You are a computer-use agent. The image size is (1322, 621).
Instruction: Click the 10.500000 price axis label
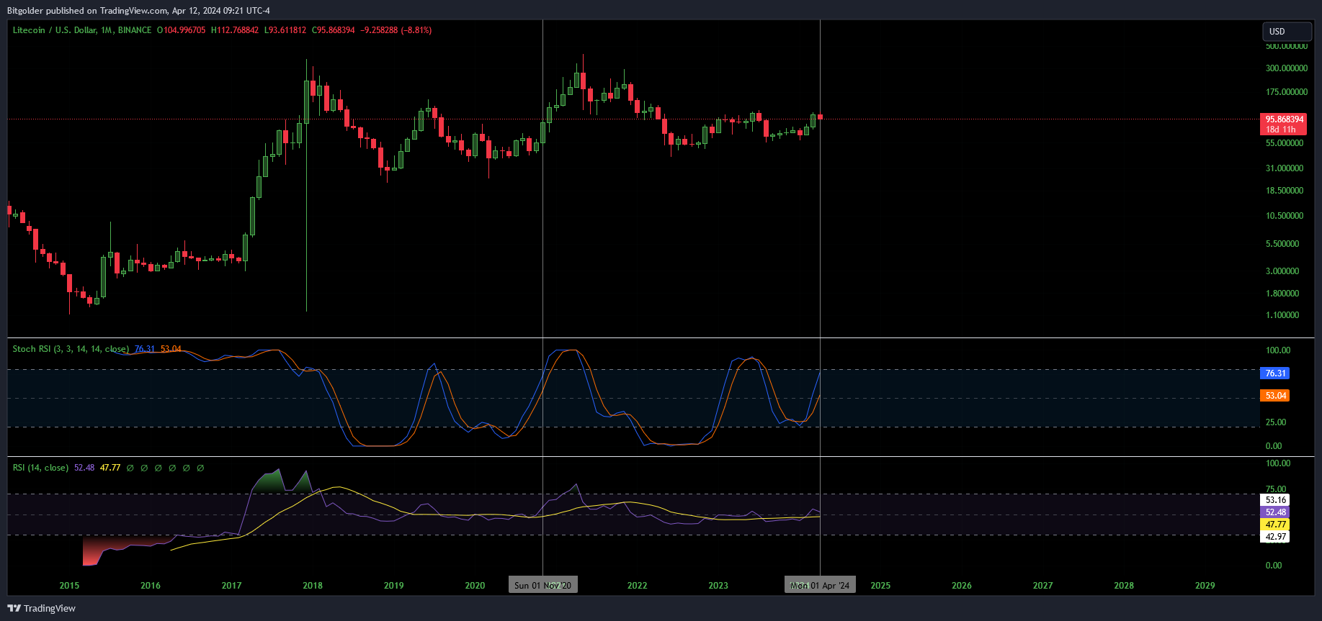1285,216
